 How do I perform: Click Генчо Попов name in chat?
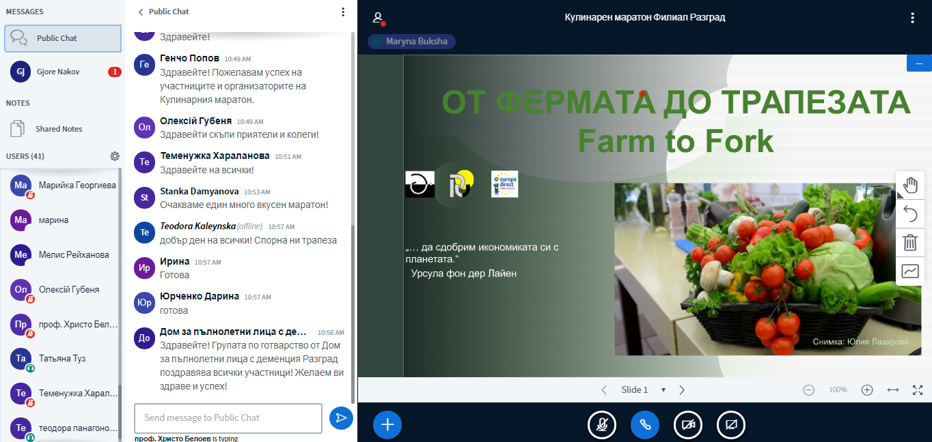[190, 58]
